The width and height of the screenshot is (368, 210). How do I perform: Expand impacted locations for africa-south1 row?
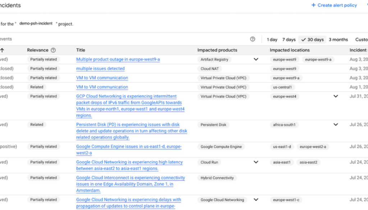coord(336,125)
